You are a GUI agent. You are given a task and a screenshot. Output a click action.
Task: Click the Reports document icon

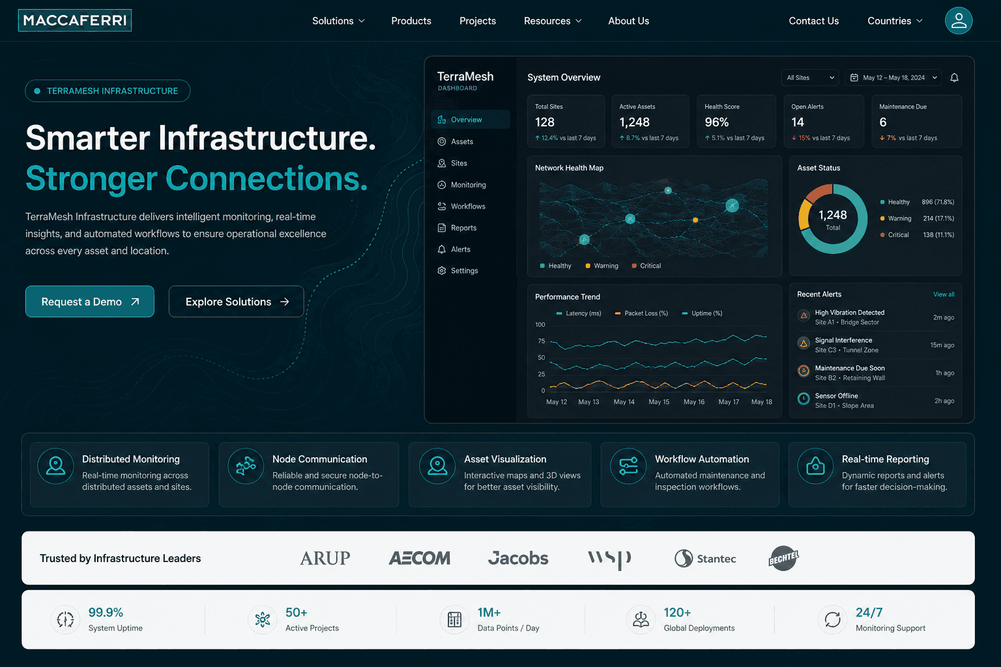442,228
